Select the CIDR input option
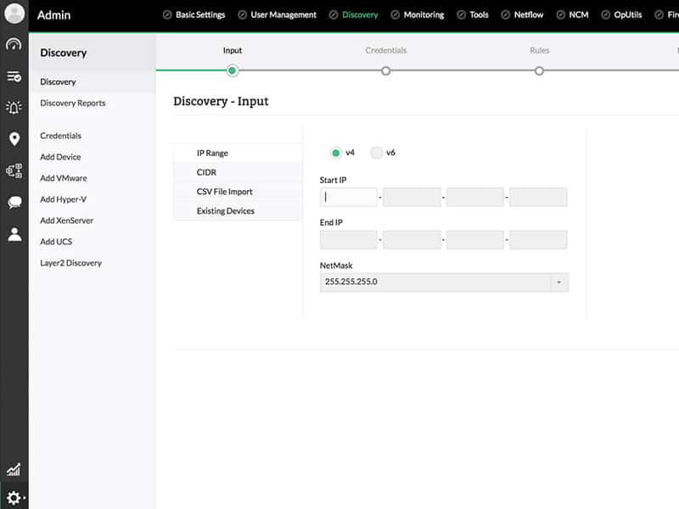The width and height of the screenshot is (679, 509). click(x=206, y=172)
